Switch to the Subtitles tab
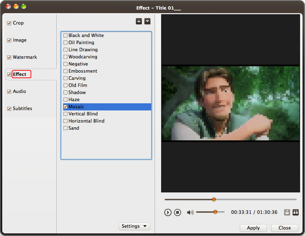This screenshot has width=305, height=236. click(x=22, y=108)
